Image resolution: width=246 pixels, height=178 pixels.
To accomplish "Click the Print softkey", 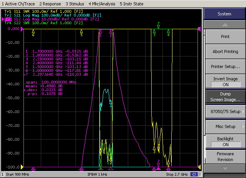I will pos(225,37).
